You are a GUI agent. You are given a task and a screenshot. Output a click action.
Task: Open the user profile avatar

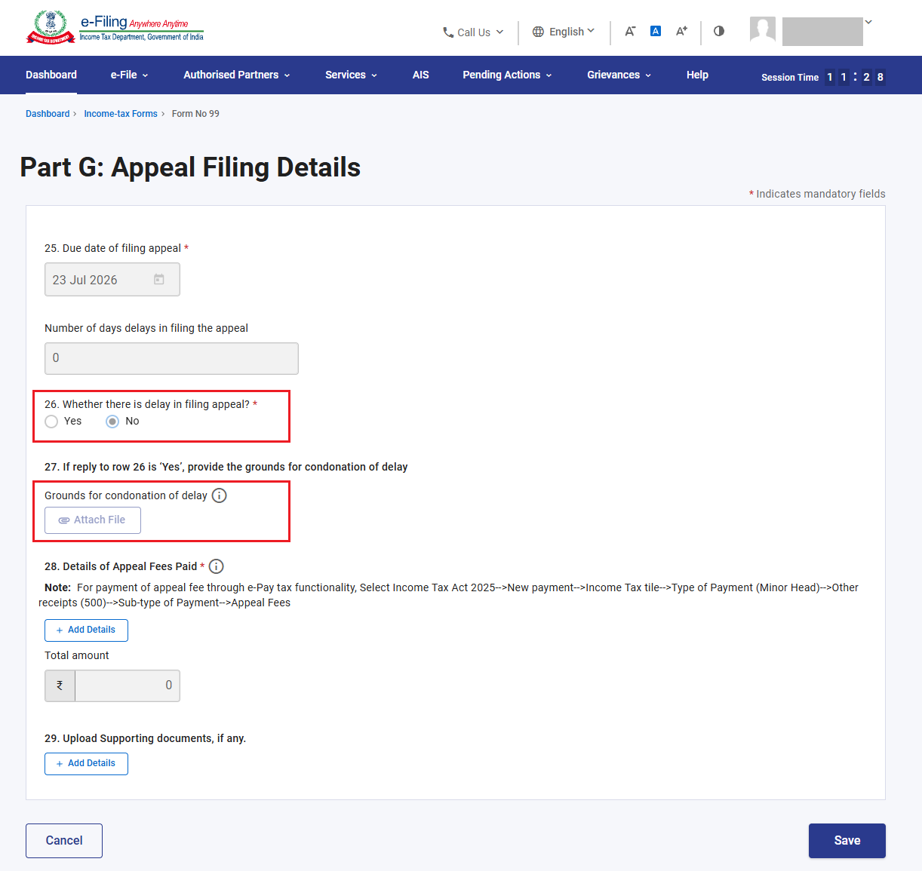tap(763, 30)
